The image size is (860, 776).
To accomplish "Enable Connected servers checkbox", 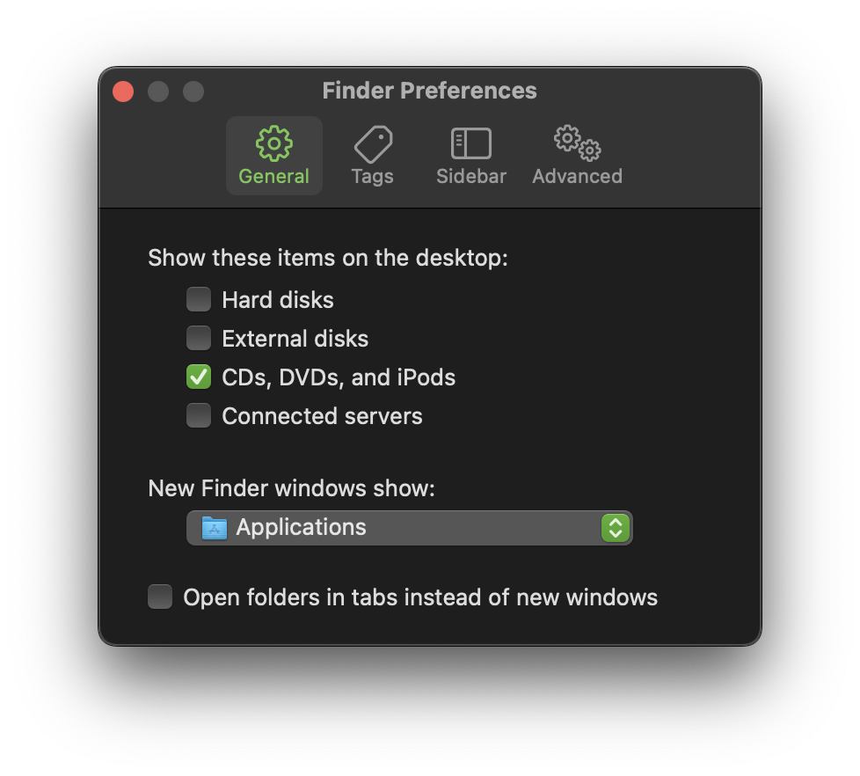I will click(199, 415).
